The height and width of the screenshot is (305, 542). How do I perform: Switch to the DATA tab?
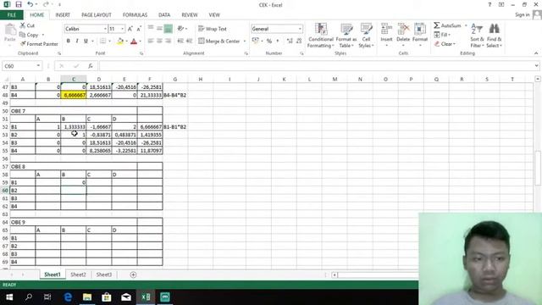click(x=164, y=15)
